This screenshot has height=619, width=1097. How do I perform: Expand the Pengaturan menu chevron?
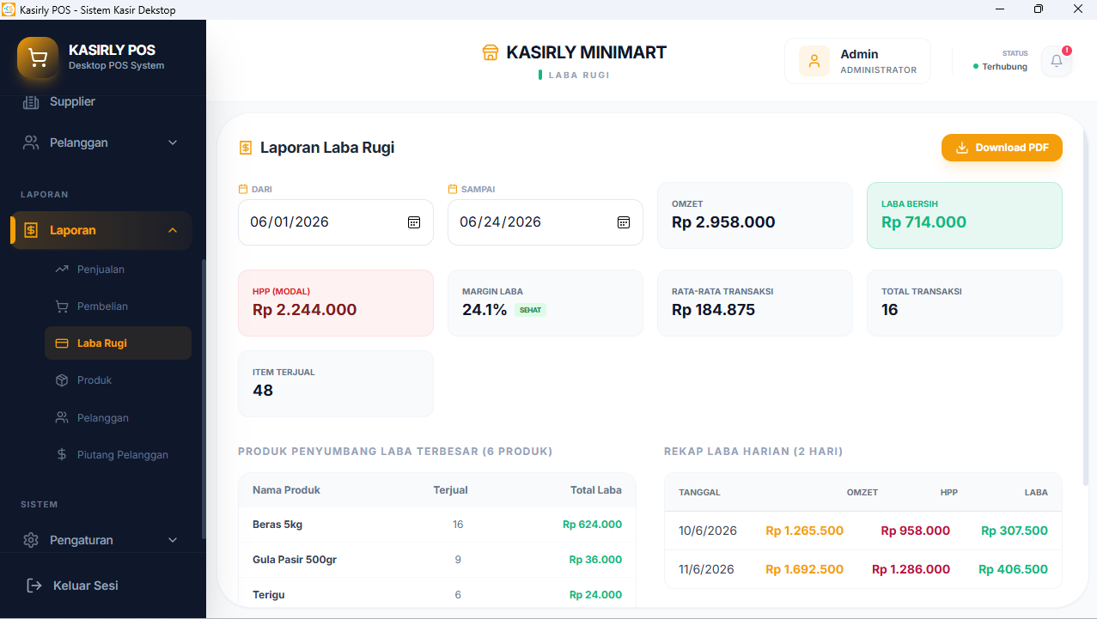click(173, 540)
